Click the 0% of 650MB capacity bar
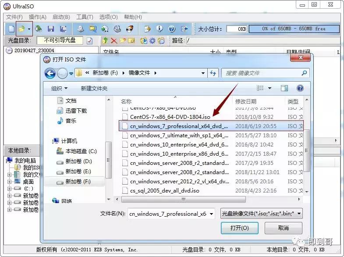 point(294,29)
